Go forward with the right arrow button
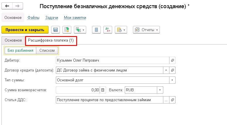The image size is (227, 125). 18,6
